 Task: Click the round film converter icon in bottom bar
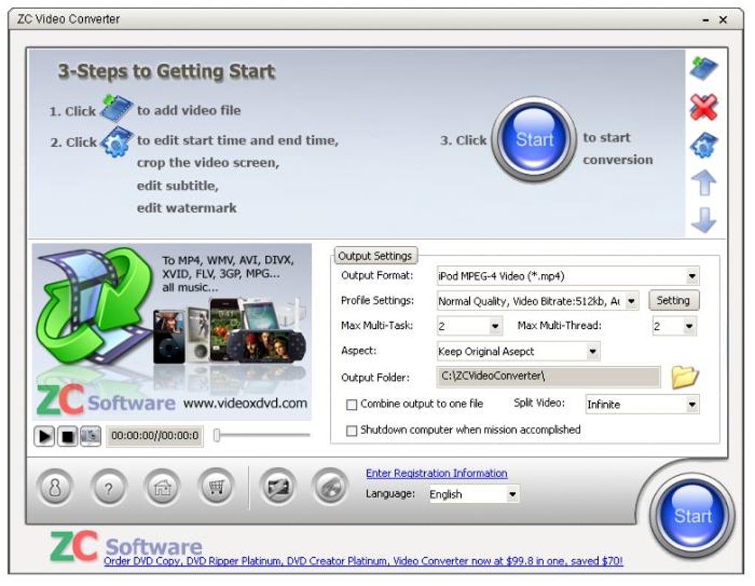278,487
